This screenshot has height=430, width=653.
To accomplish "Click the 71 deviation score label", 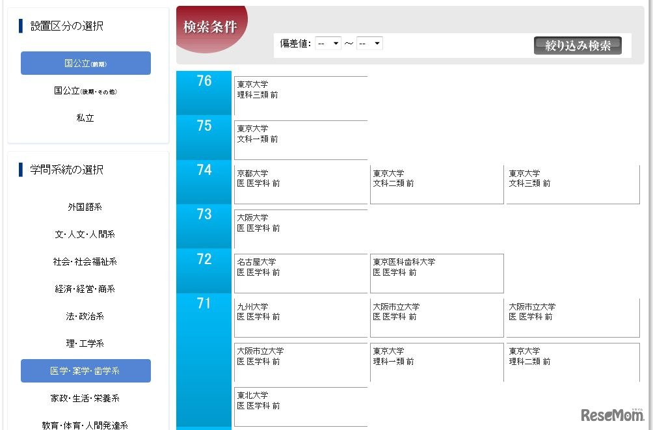I will click(x=204, y=303).
